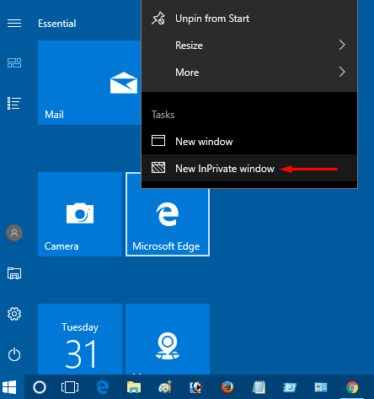Viewport: 374px width, 399px height.
Task: Click the Power button icon
Action: [x=14, y=354]
